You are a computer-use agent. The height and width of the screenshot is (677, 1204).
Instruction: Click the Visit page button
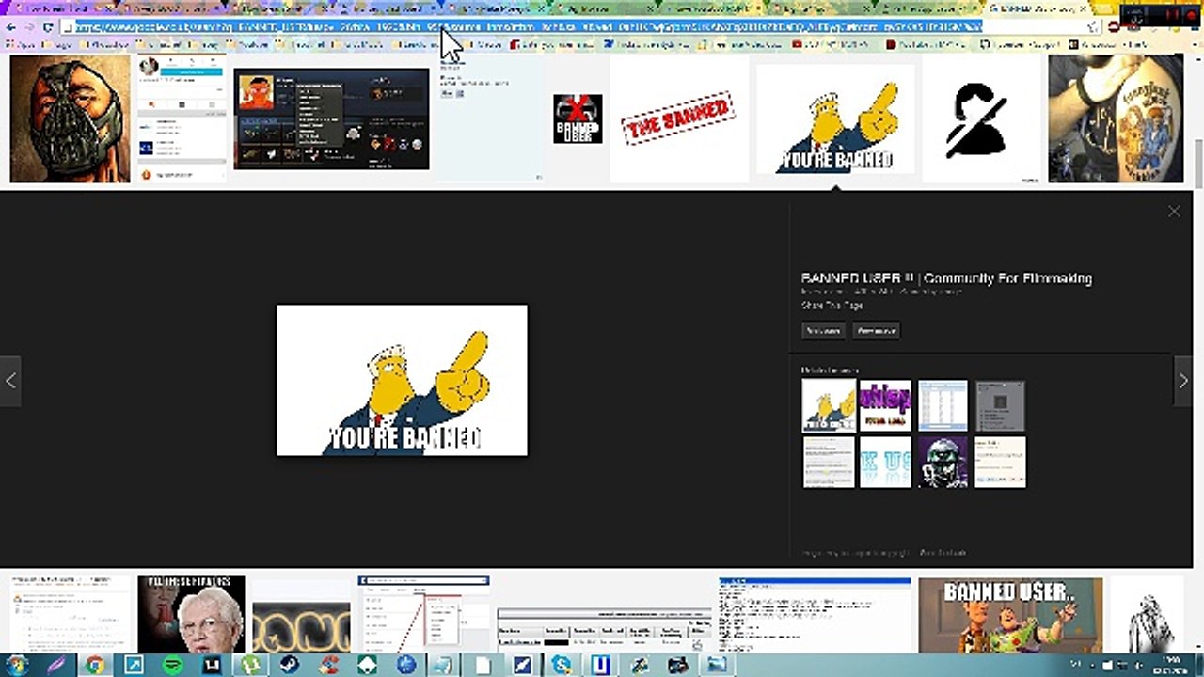[x=823, y=330]
